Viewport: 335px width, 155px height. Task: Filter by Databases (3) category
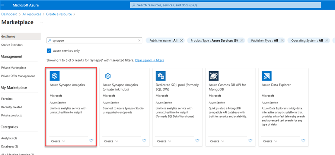(x=9, y=146)
